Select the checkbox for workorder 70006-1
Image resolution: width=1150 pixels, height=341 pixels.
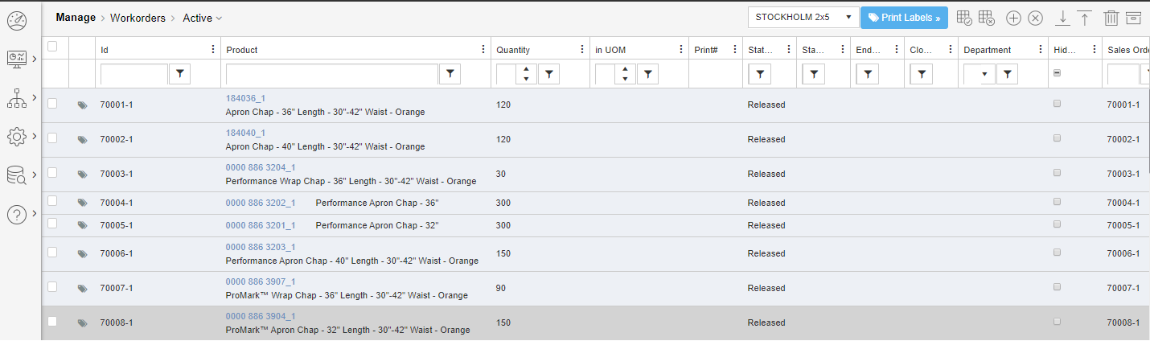52,253
